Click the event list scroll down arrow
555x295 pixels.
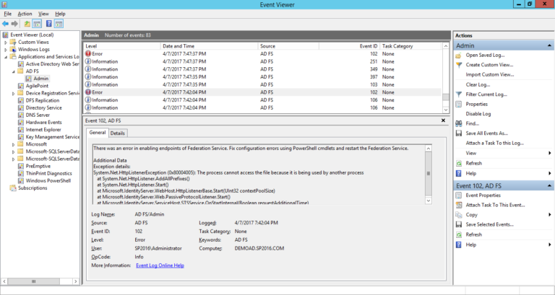[446, 110]
